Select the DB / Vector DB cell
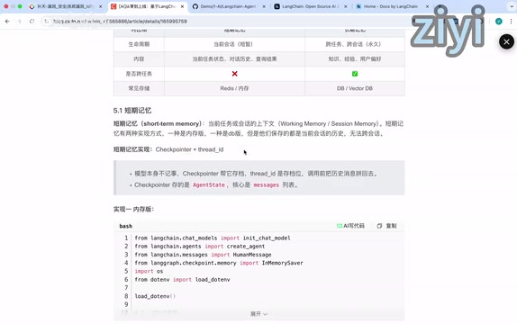Image resolution: width=517 pixels, height=324 pixels. [355, 88]
